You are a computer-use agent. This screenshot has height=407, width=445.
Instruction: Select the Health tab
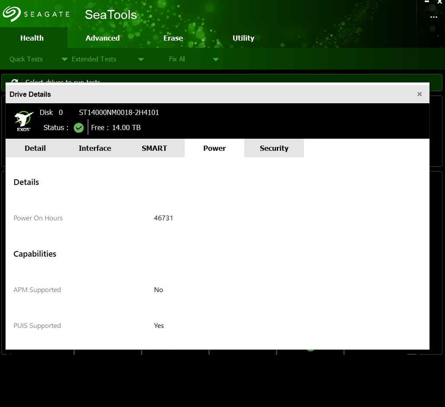click(x=32, y=38)
